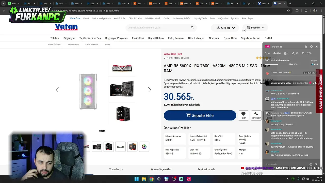Expand the Sepetim dropdown
This screenshot has width=325, height=183.
263,28
